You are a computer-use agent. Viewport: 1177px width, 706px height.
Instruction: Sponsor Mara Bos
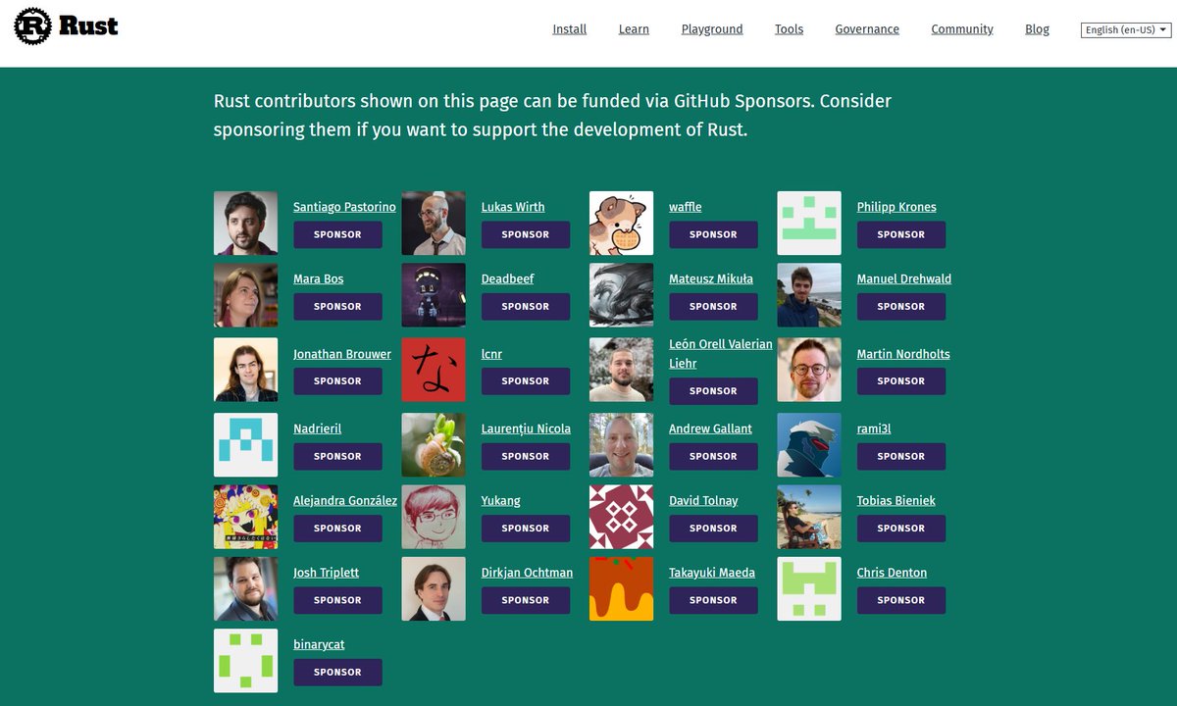337,306
